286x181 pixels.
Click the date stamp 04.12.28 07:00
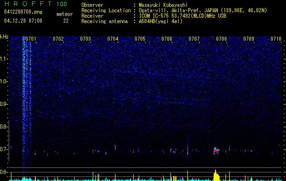tap(23, 21)
